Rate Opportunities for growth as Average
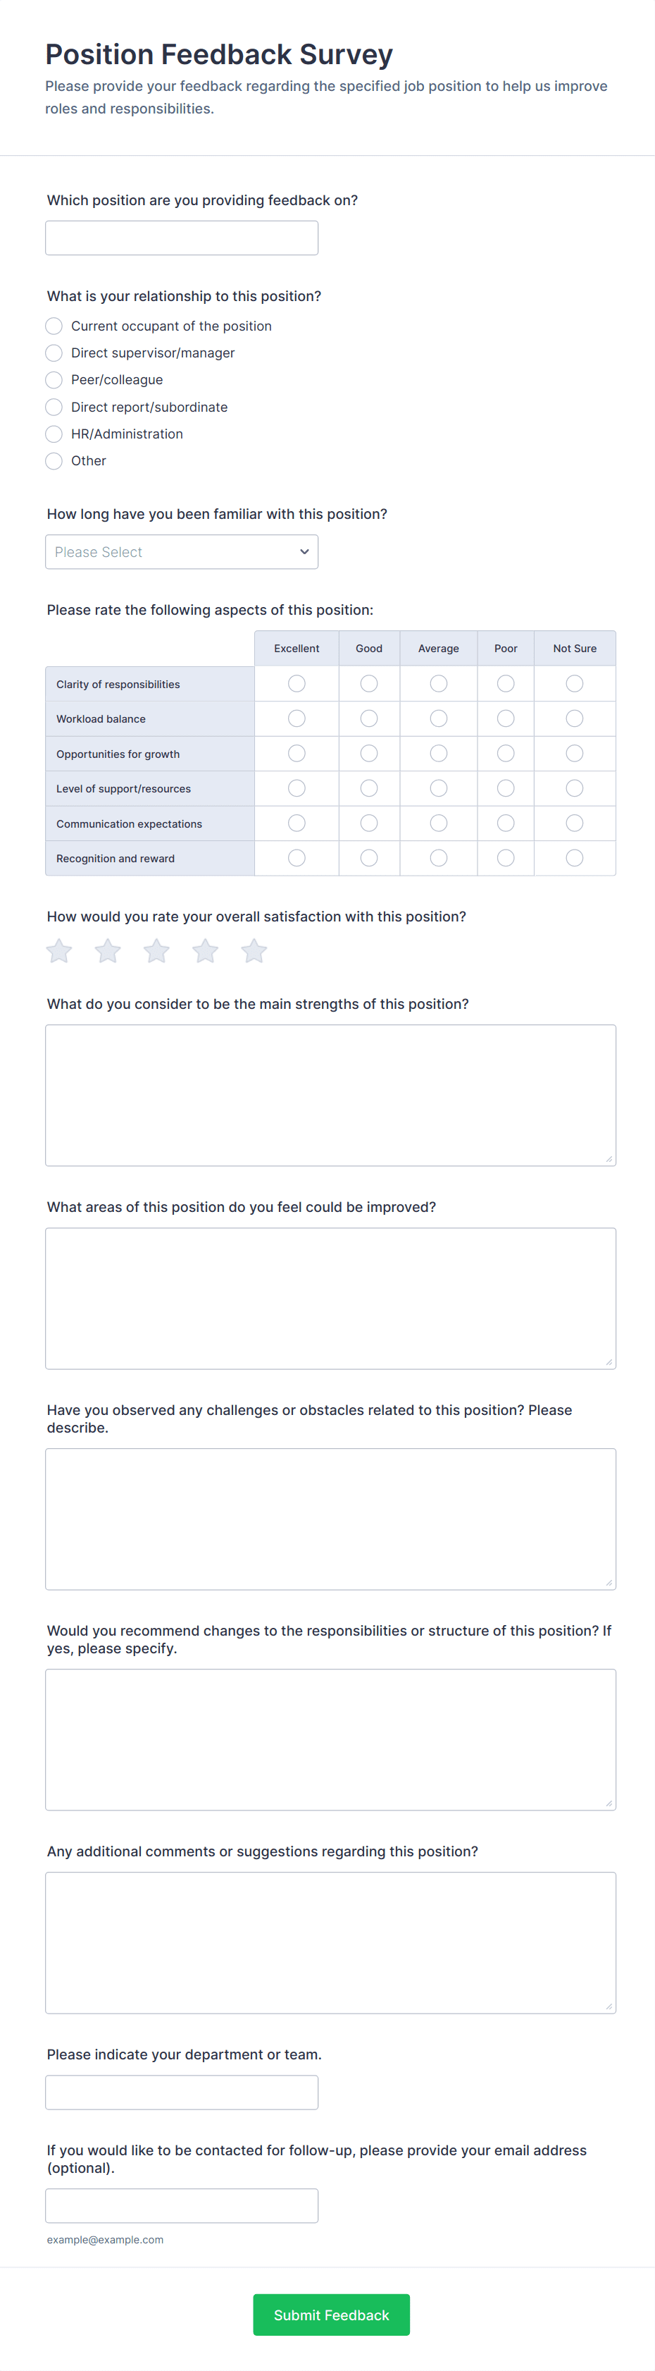The image size is (655, 2371). (x=439, y=754)
